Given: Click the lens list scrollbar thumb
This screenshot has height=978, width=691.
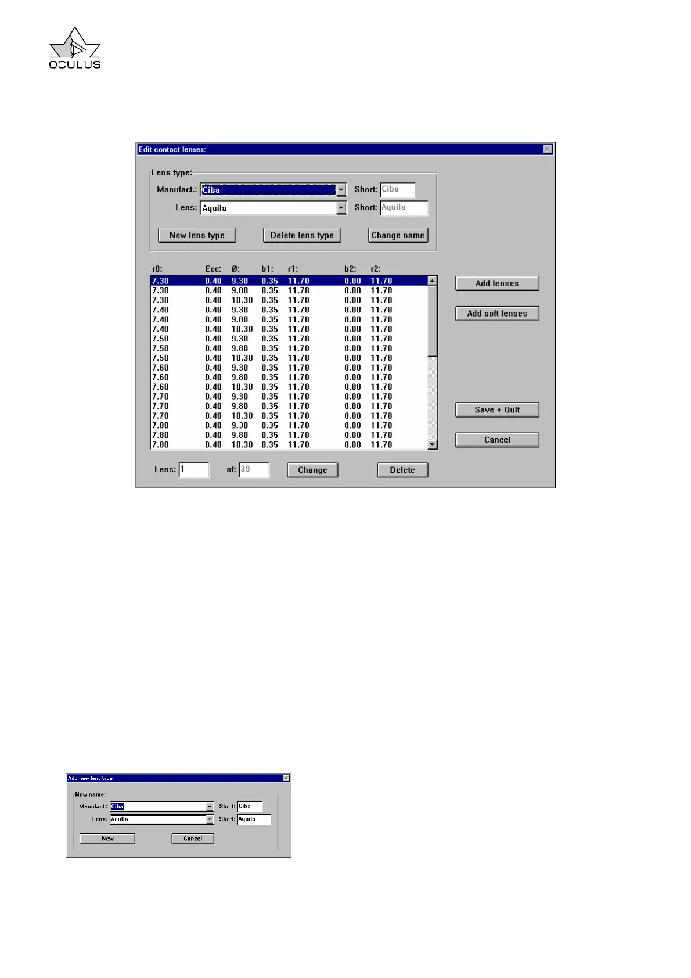Looking at the screenshot, I should pyautogui.click(x=432, y=321).
